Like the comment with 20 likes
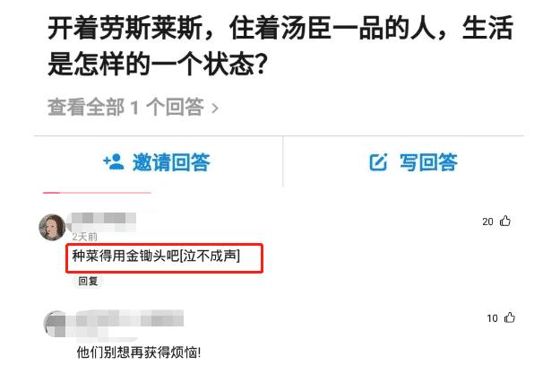The image size is (560, 365). click(x=505, y=221)
